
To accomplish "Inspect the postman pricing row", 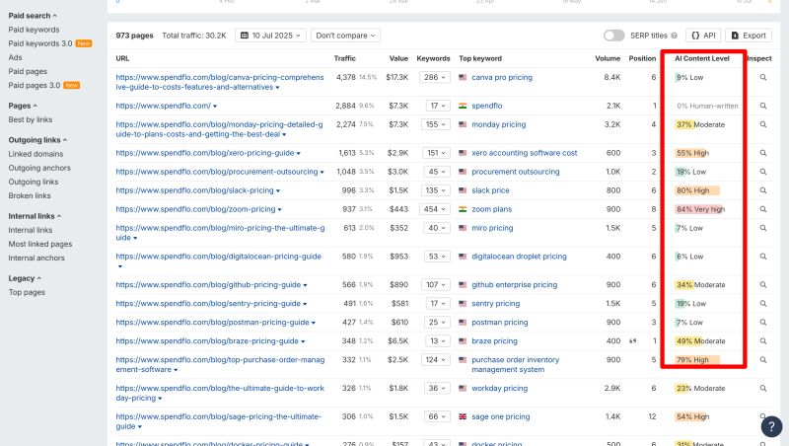I will tap(762, 323).
